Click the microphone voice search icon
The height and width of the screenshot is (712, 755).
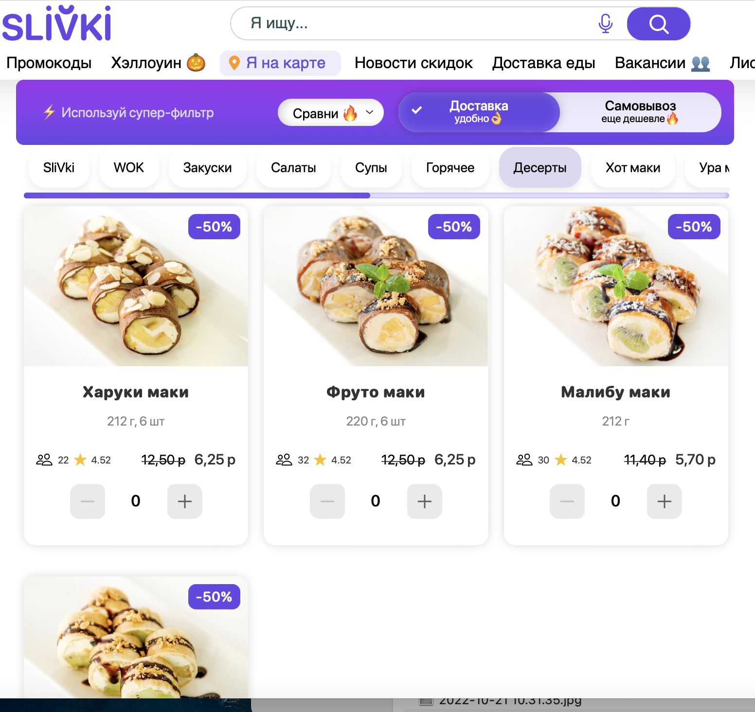pyautogui.click(x=605, y=23)
